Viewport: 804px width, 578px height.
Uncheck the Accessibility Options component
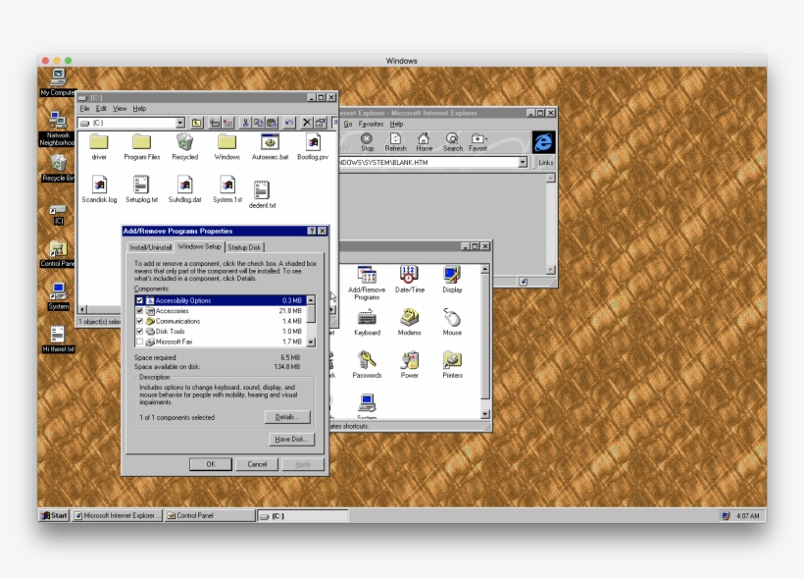coord(139,301)
